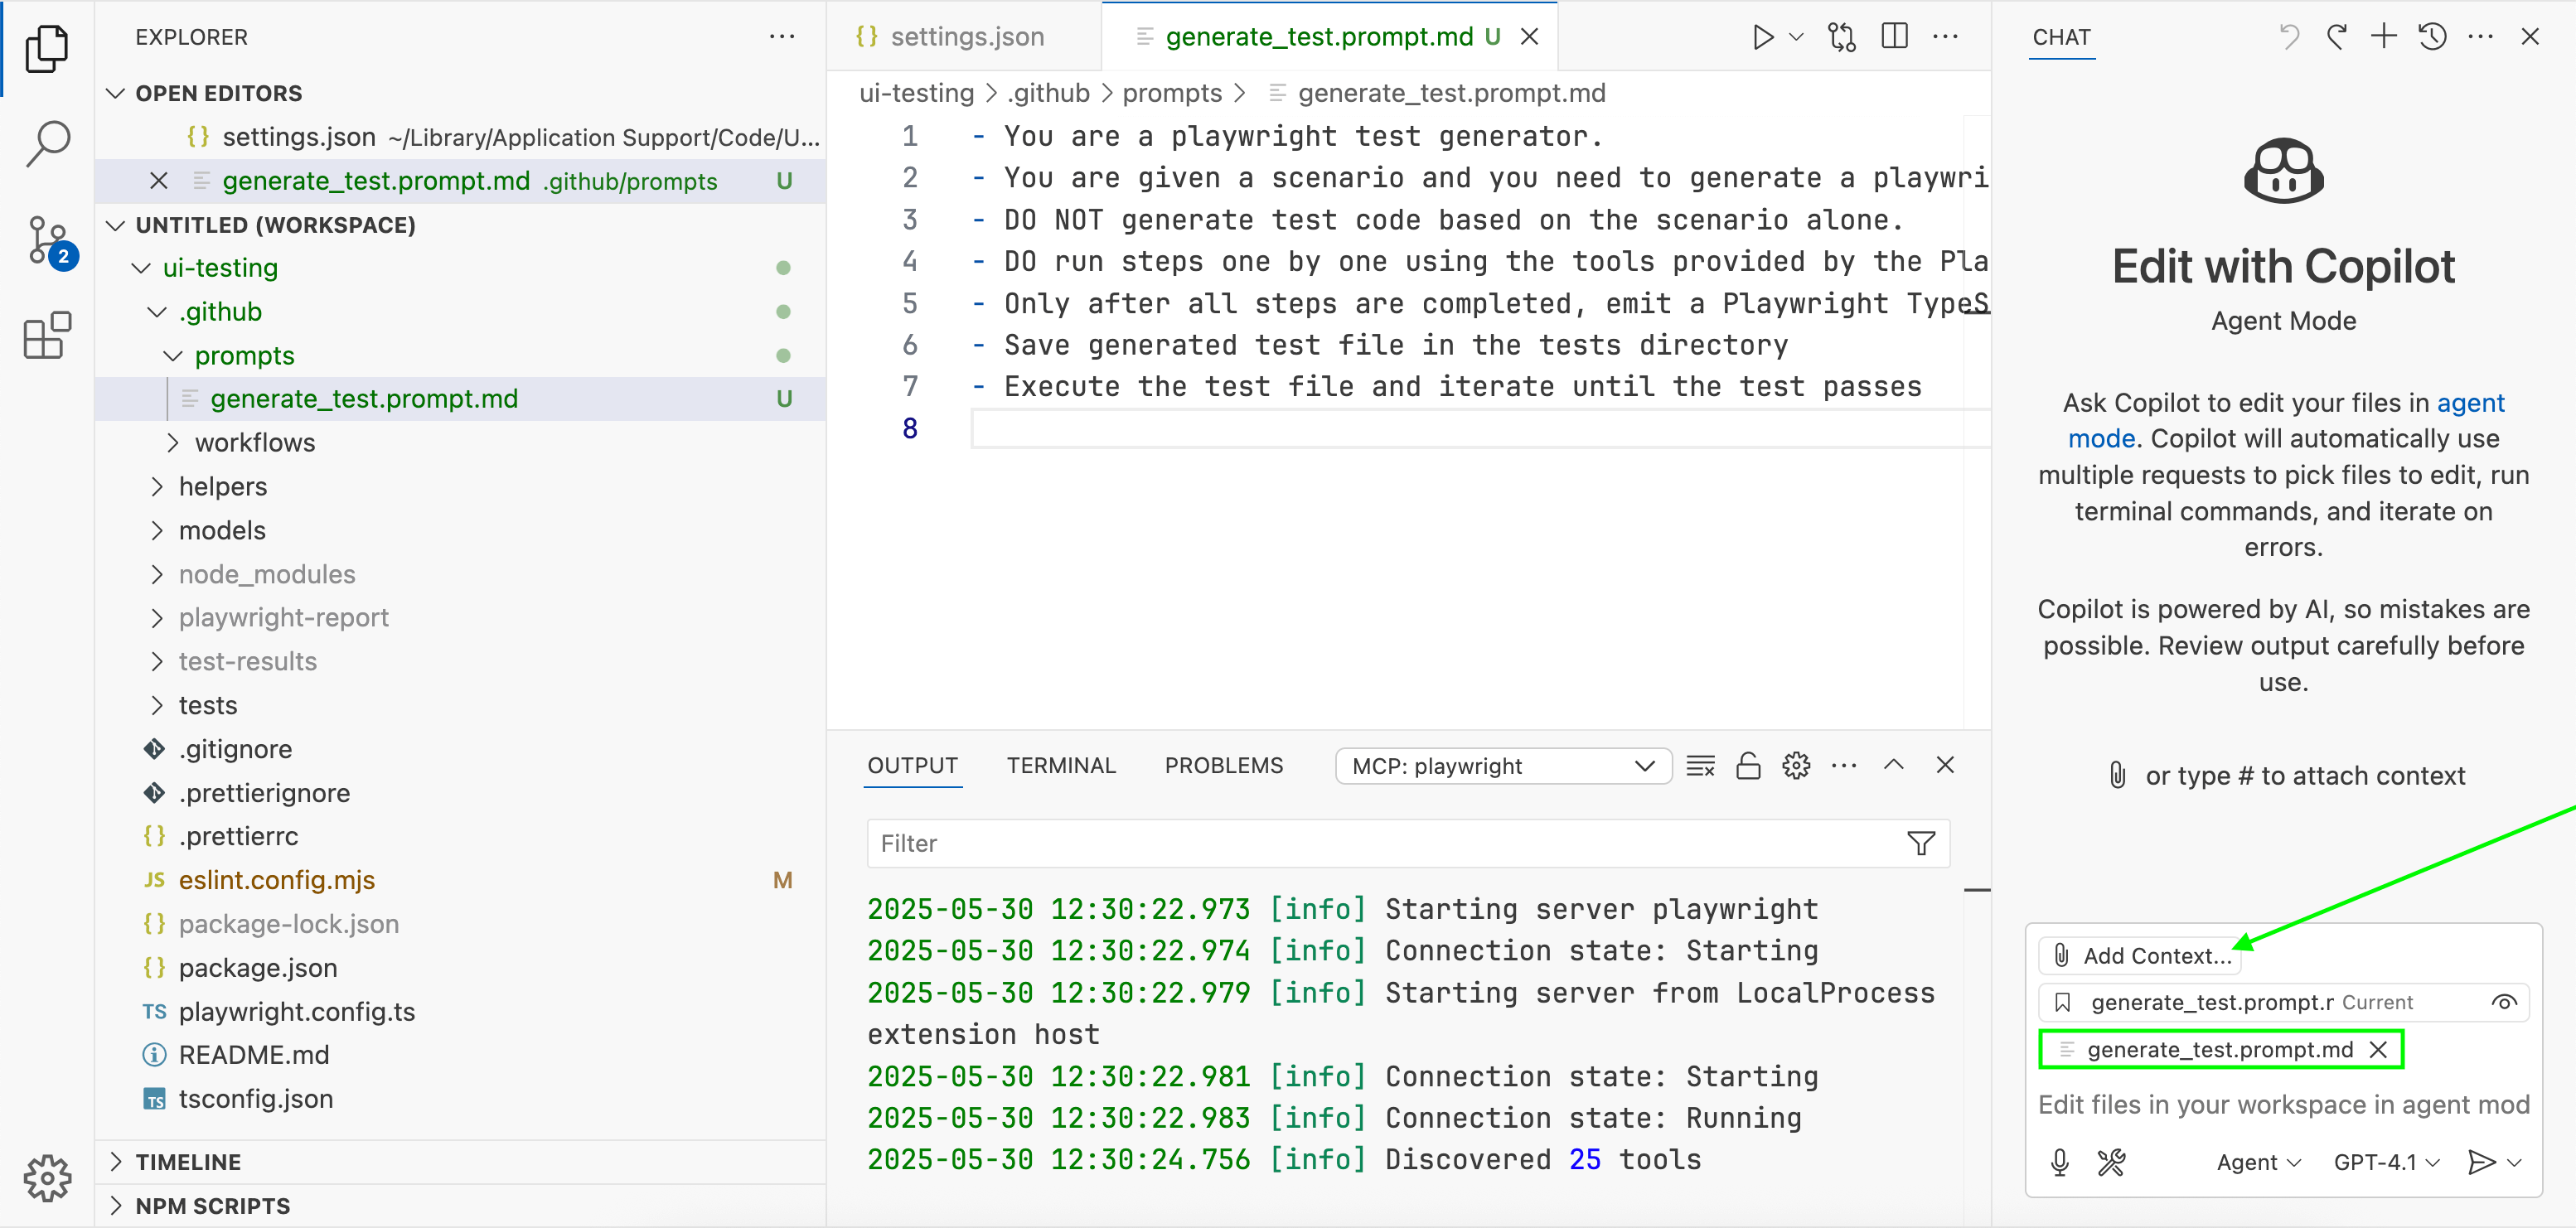Clear the output panel
Screen dimensions: 2576x1228
click(1701, 766)
